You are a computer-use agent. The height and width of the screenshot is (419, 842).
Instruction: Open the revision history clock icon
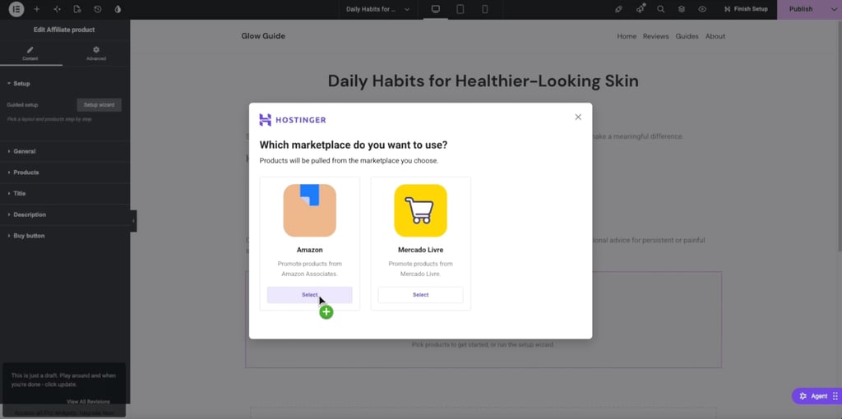coord(98,9)
